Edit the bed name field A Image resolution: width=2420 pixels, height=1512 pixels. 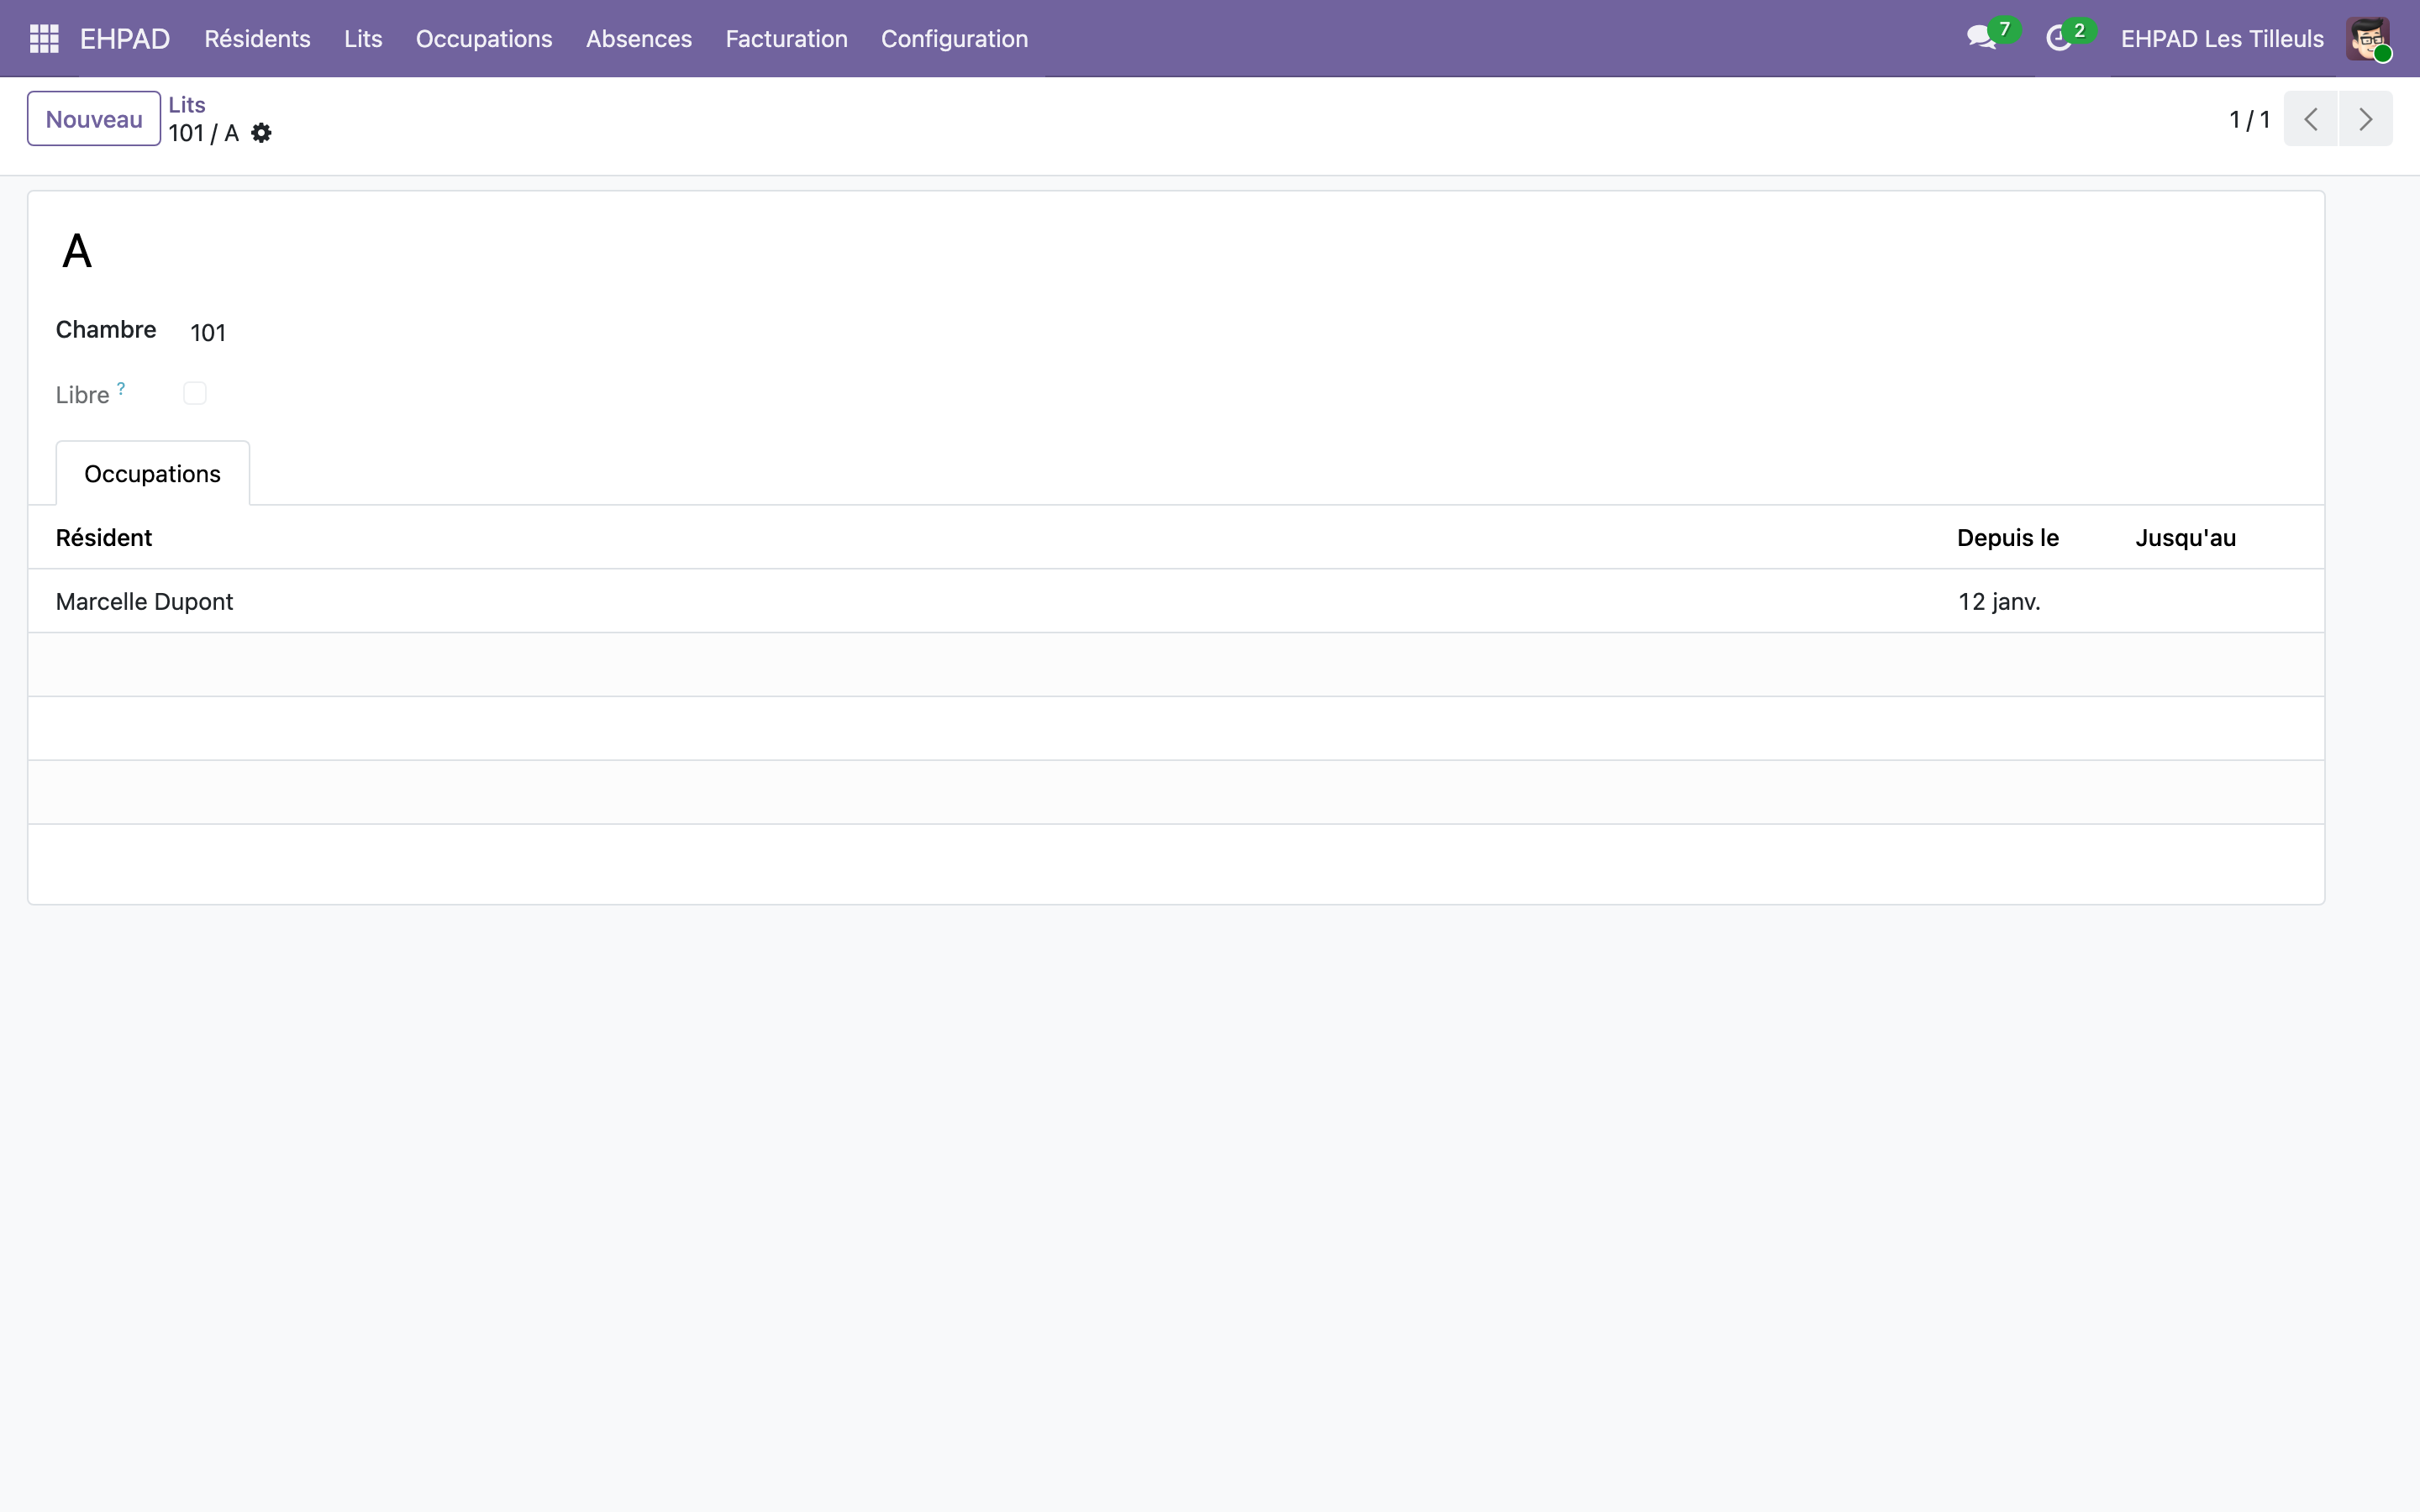[x=77, y=251]
